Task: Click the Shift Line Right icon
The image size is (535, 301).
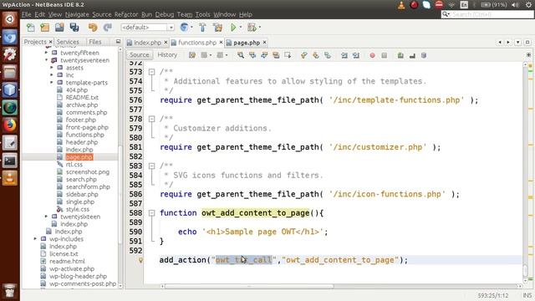Action: (356, 55)
